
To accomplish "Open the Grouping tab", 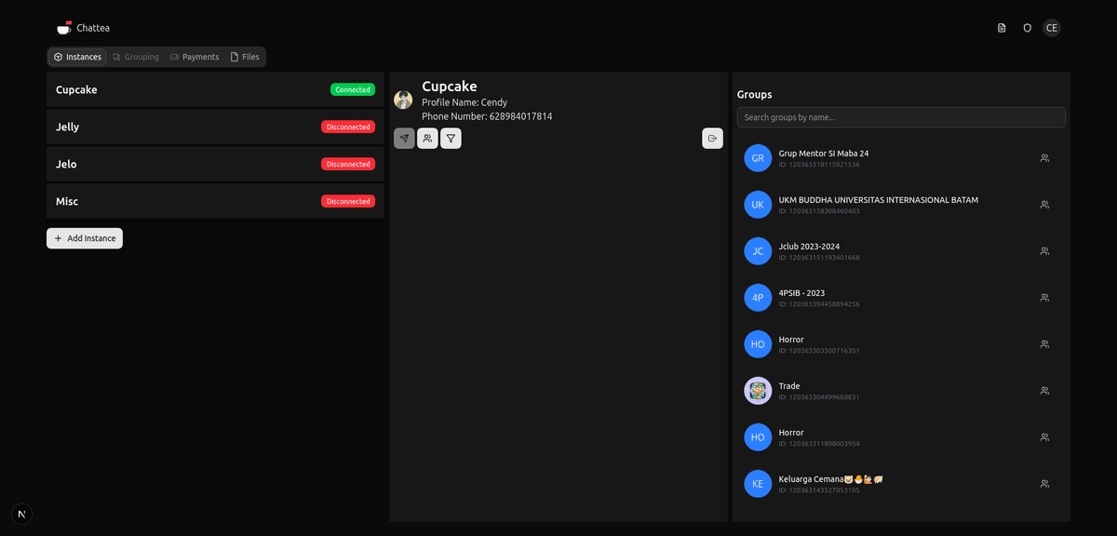I will click(136, 57).
